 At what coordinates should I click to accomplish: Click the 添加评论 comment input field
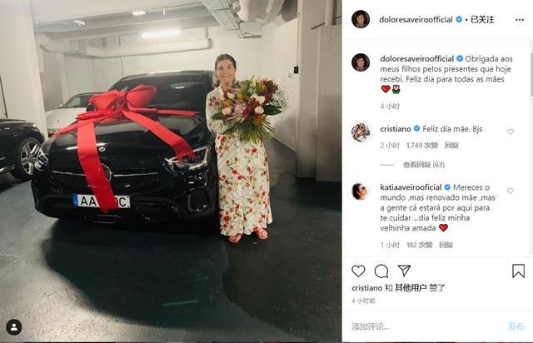coord(426,326)
